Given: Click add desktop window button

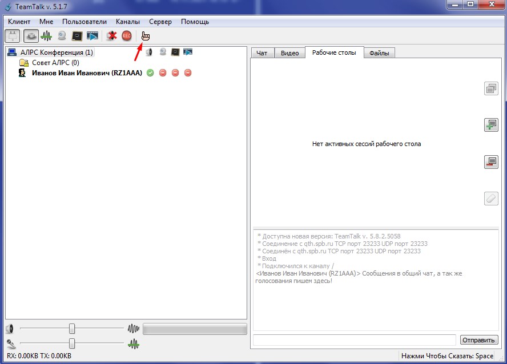Looking at the screenshot, I should [x=490, y=125].
